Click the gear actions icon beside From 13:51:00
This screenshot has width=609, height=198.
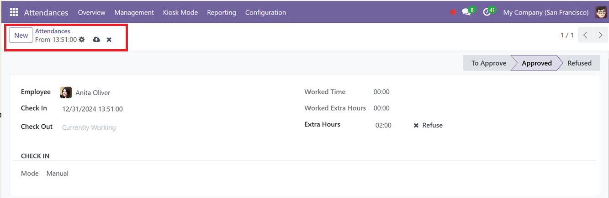point(82,40)
